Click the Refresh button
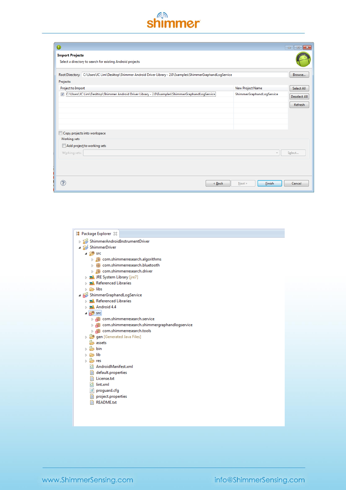346x490 pixels. tap(299, 105)
